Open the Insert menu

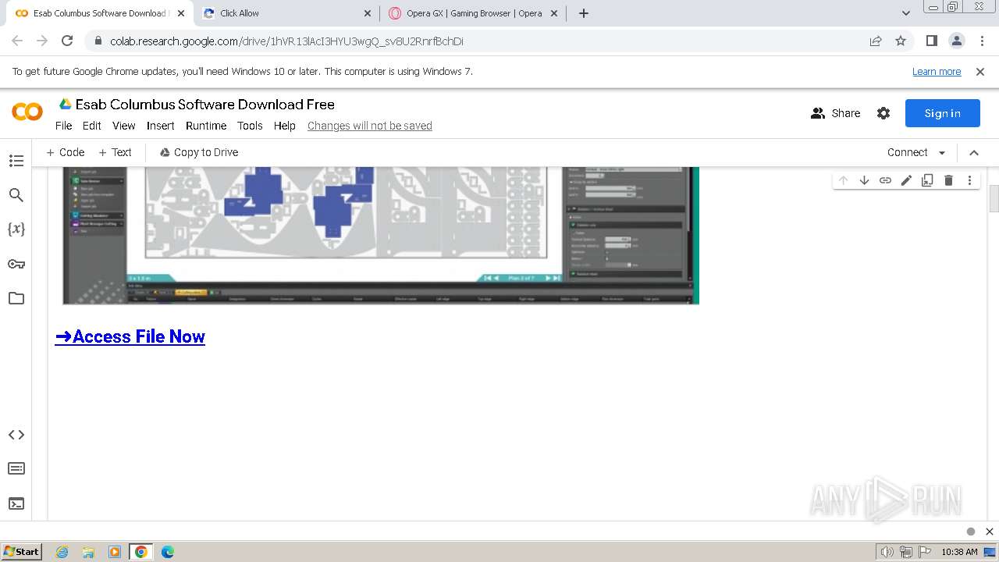pyautogui.click(x=161, y=126)
